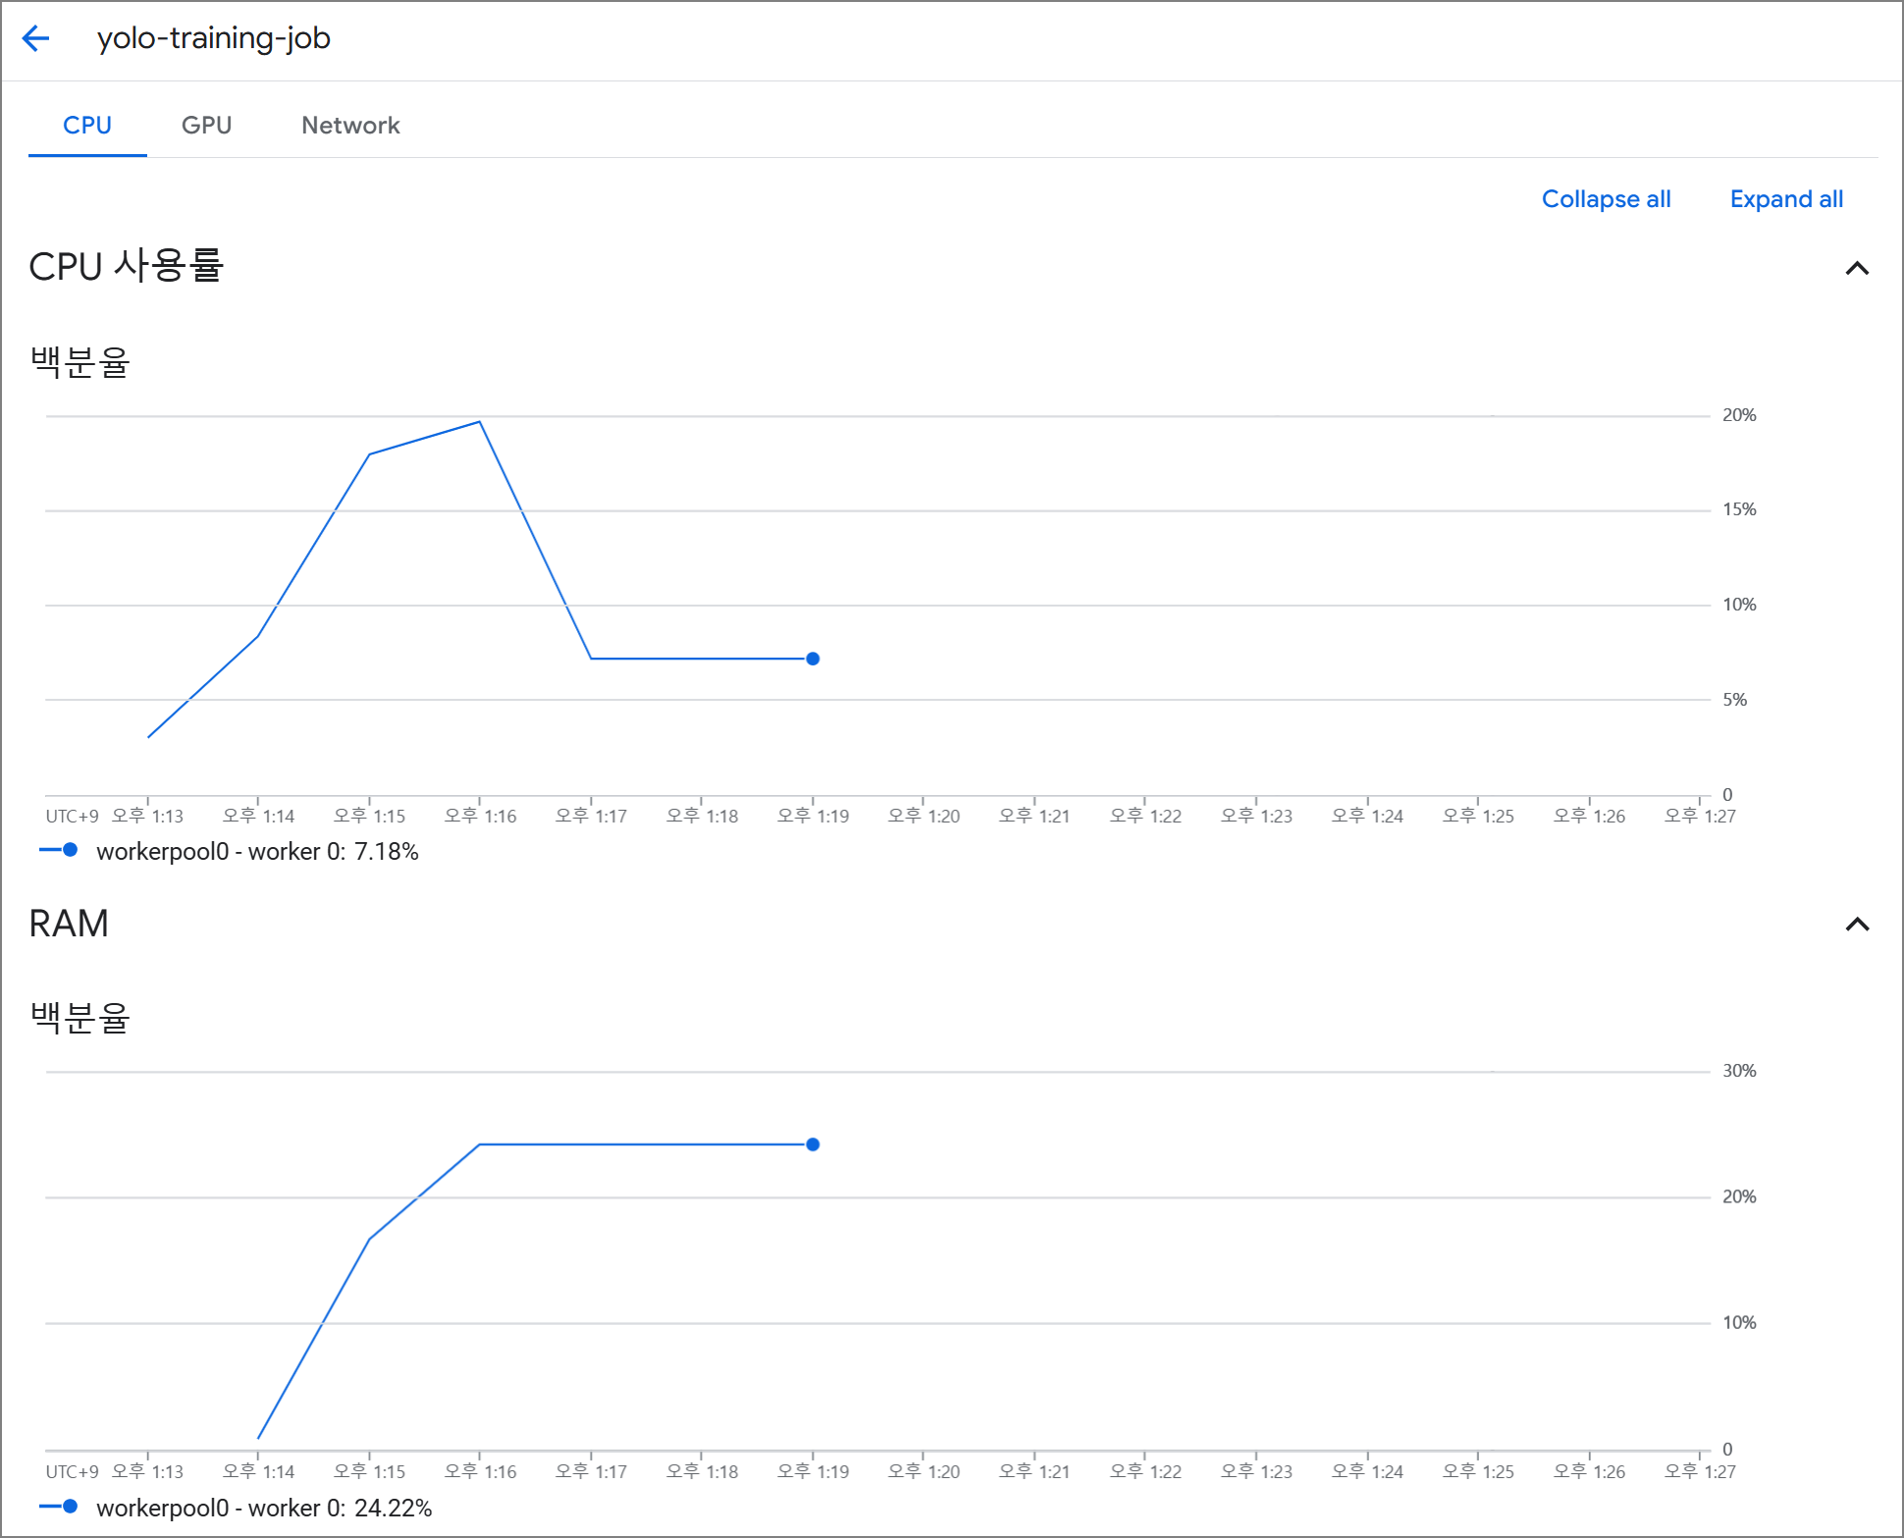Click CPU legend marker for worker 0

[x=60, y=850]
